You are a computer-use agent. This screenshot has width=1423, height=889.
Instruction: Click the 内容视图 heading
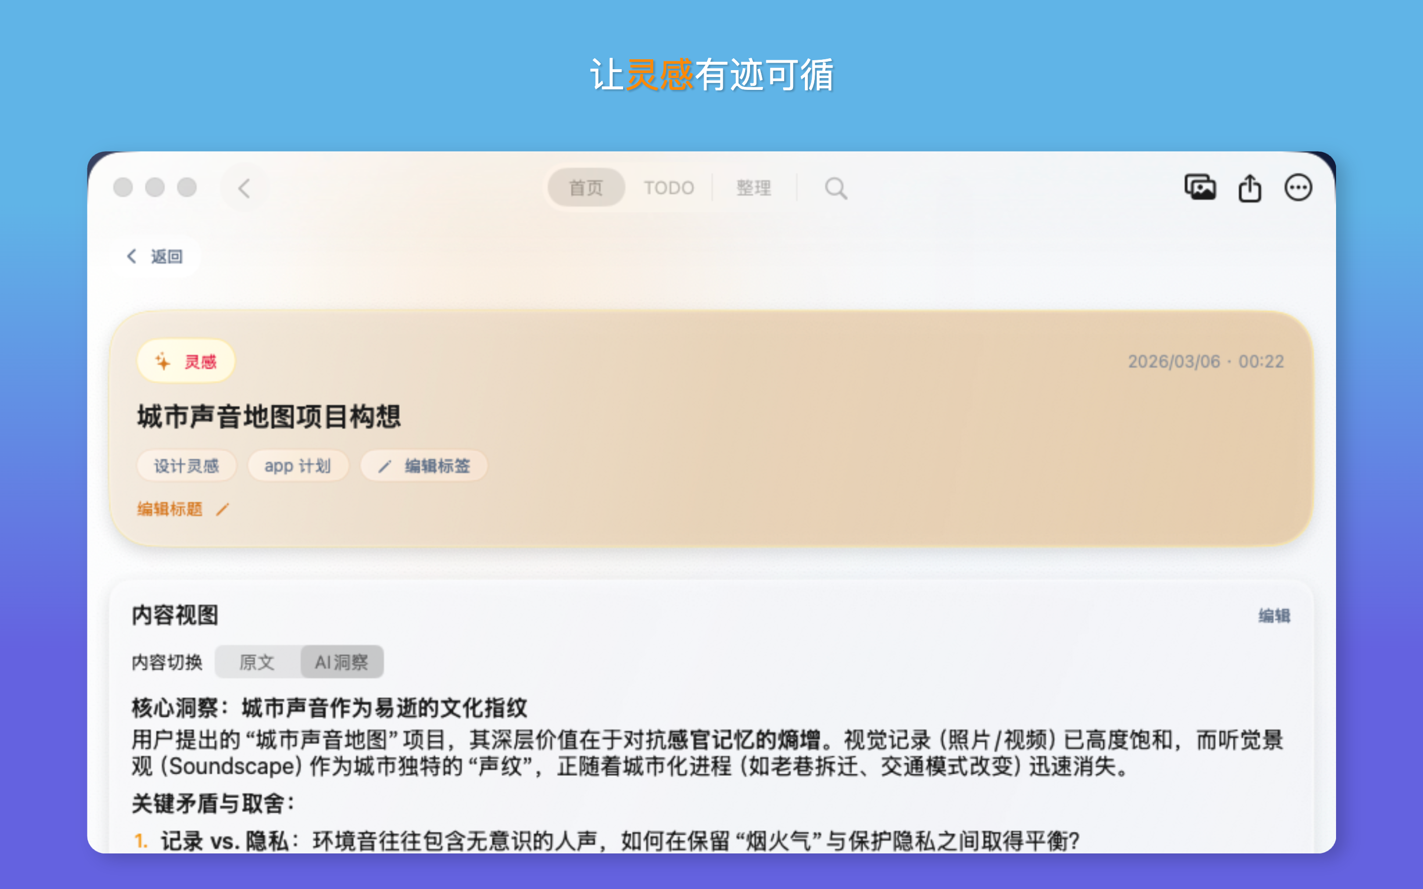point(175,615)
